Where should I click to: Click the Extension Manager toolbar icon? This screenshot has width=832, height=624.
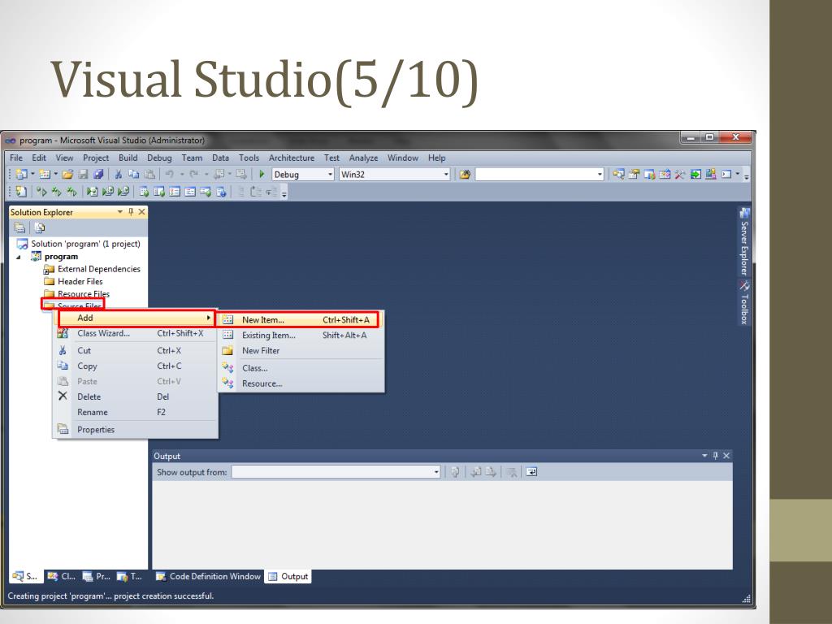coord(711,174)
